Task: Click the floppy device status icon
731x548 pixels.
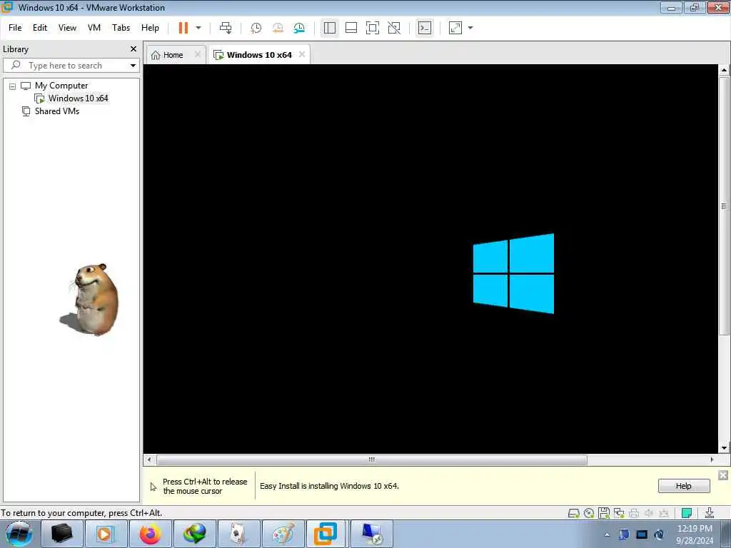Action: pyautogui.click(x=604, y=514)
